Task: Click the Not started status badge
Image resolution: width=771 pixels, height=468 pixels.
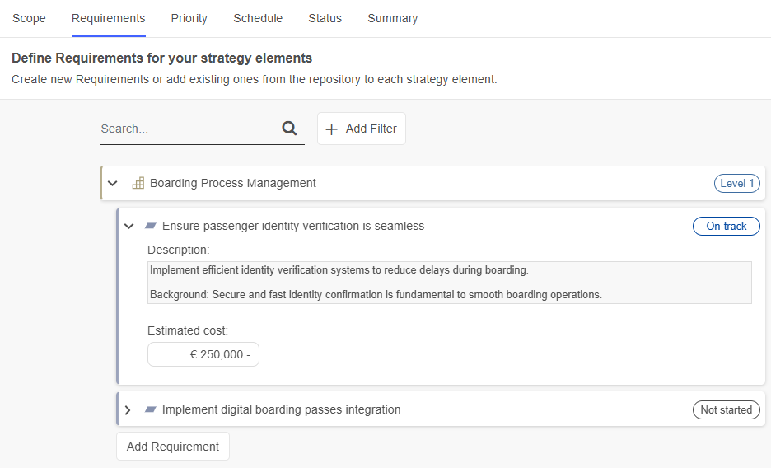Action: [x=726, y=409]
